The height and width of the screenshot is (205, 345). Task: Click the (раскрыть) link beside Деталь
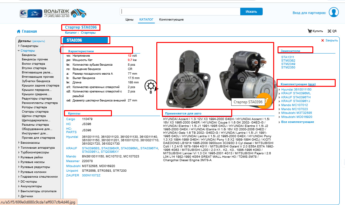tap(39, 41)
